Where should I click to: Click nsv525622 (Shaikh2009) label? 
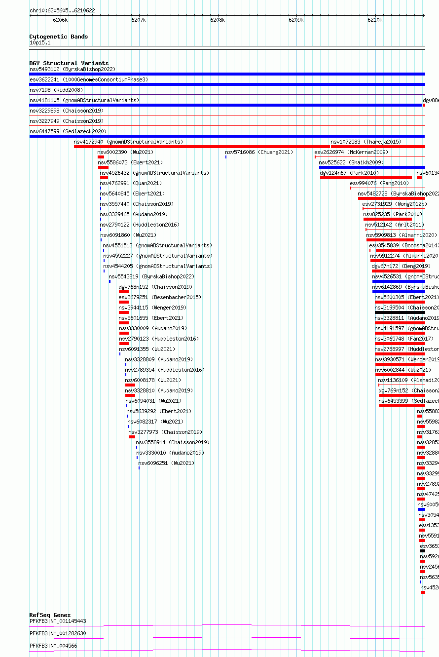[351, 163]
